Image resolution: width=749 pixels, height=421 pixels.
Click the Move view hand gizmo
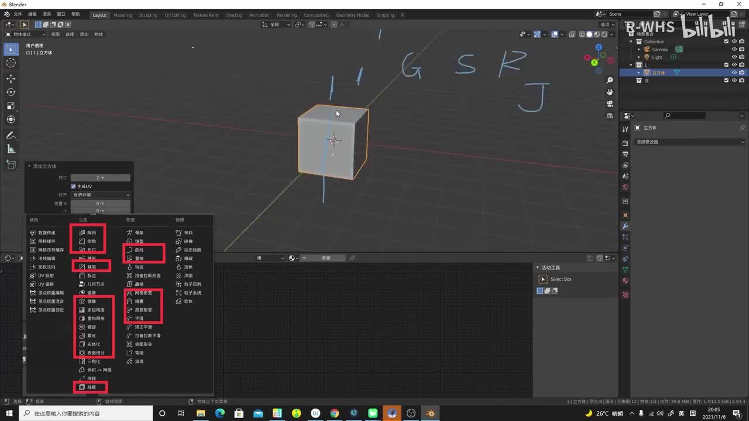pyautogui.click(x=610, y=92)
